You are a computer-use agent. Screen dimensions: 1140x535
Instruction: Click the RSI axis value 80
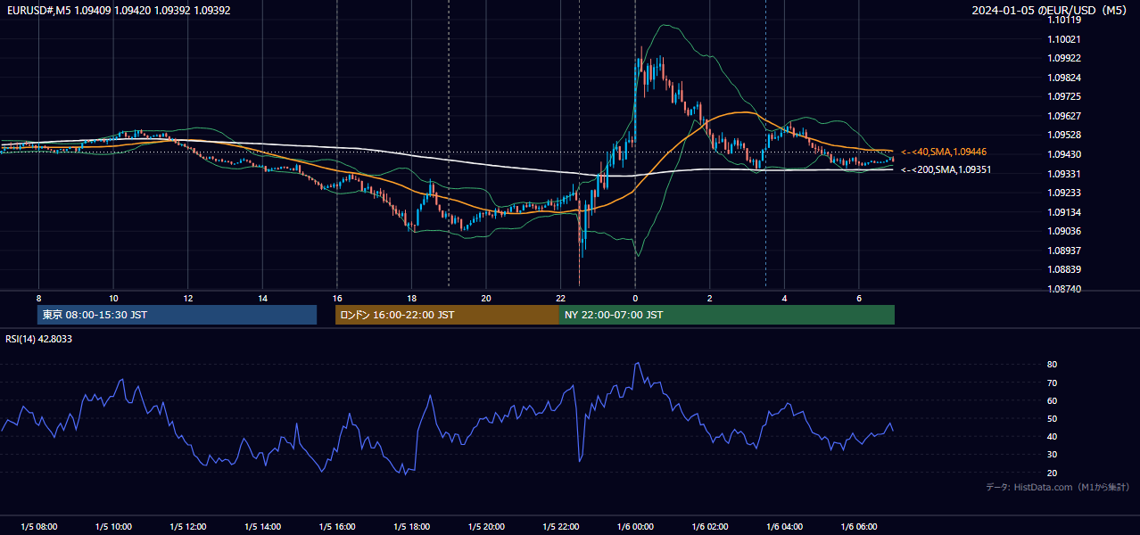pos(1052,365)
